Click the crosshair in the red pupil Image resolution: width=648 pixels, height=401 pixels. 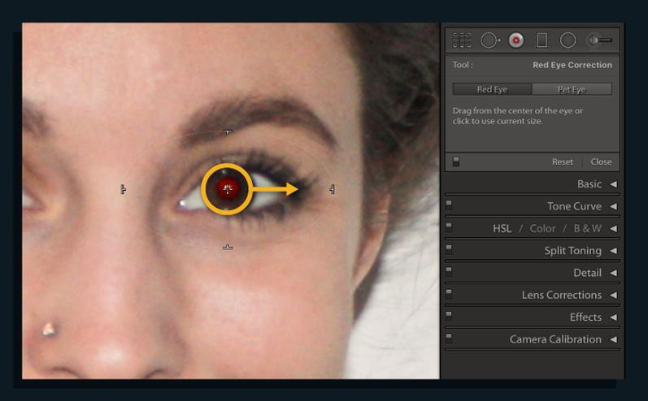228,189
